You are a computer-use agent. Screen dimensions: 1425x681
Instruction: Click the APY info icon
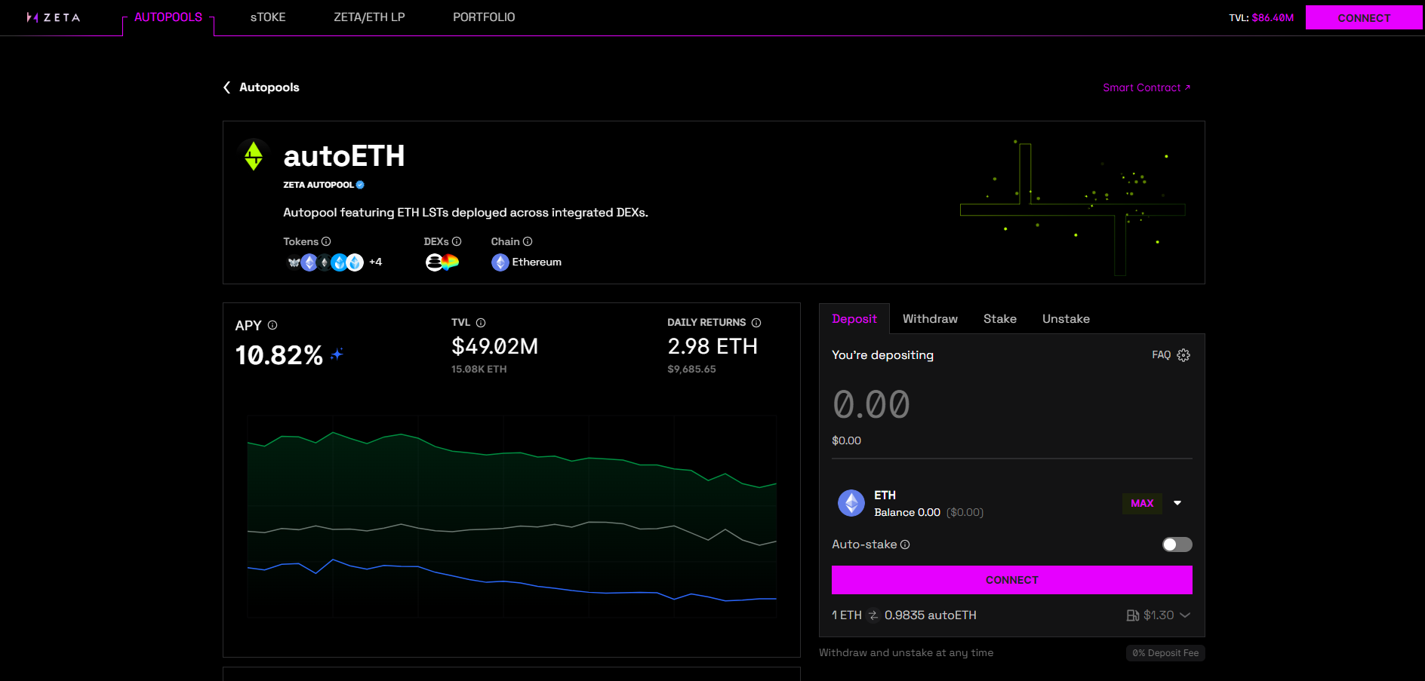click(272, 325)
